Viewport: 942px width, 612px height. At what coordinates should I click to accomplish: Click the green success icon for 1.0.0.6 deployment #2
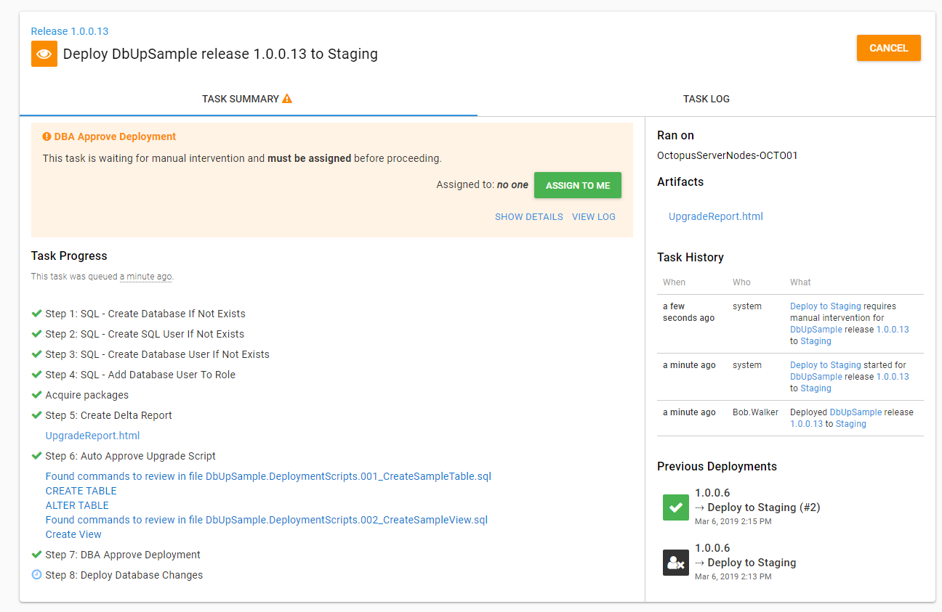(675, 507)
